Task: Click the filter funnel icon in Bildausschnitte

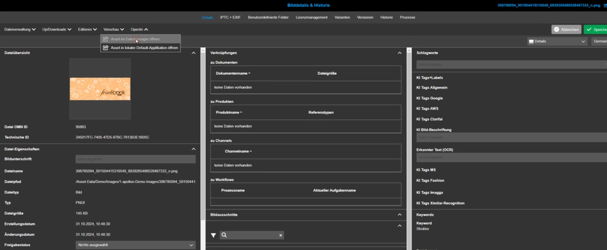Action: click(x=213, y=235)
